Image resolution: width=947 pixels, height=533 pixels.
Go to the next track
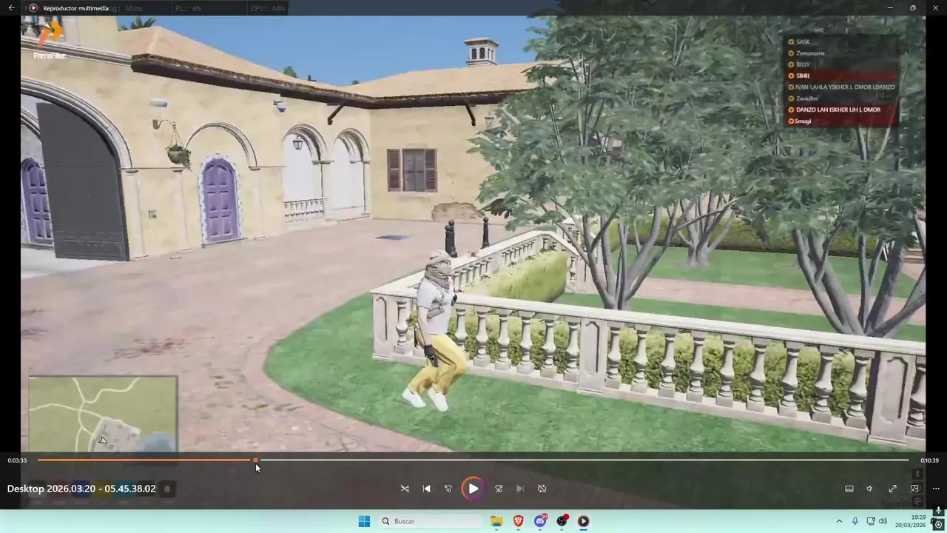tap(520, 489)
